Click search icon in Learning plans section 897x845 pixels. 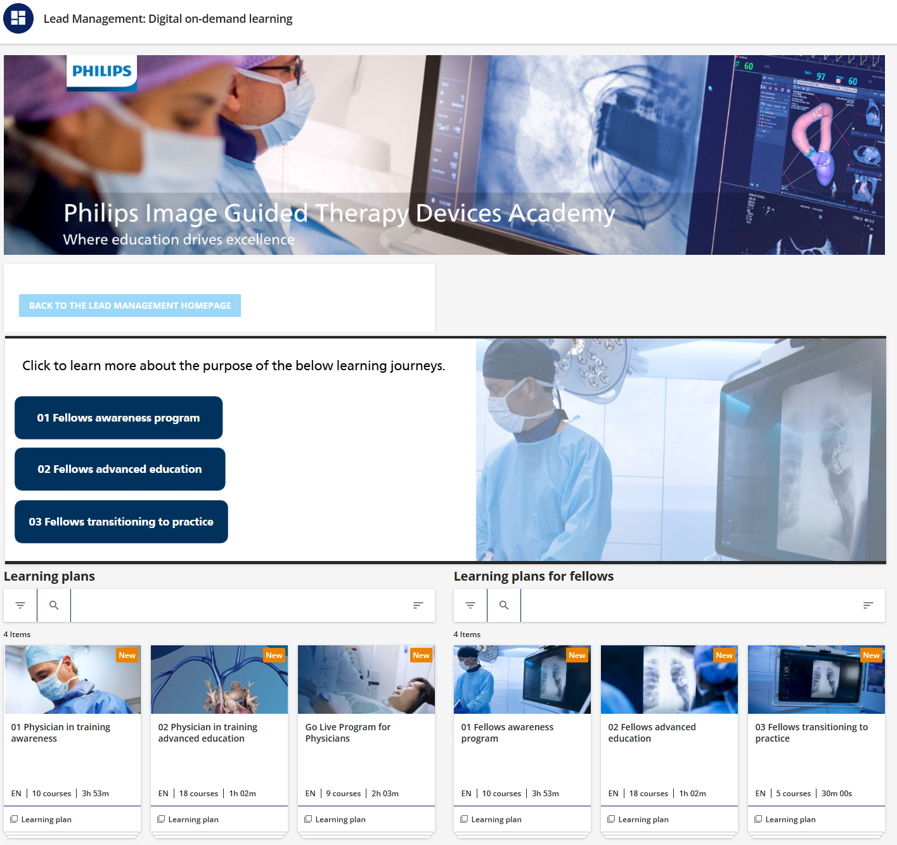[54, 605]
